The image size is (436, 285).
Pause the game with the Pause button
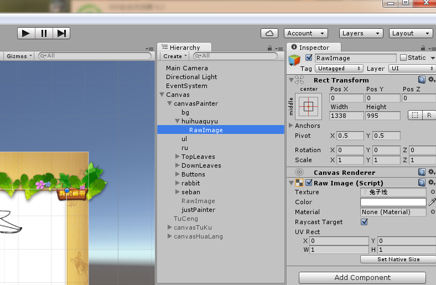pyautogui.click(x=44, y=33)
